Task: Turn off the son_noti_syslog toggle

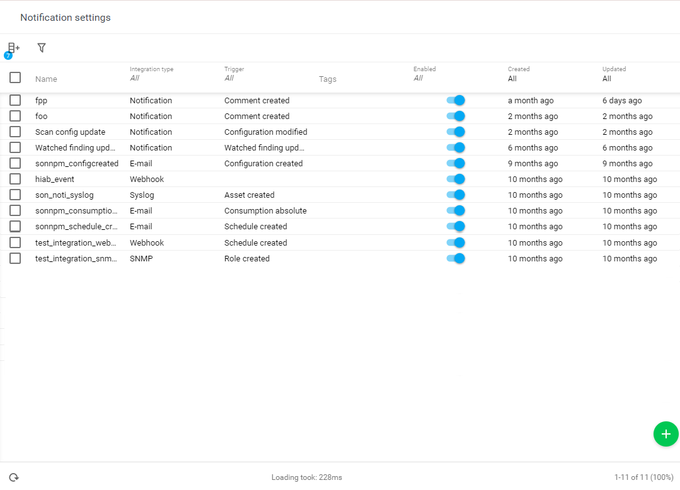Action: (x=456, y=194)
